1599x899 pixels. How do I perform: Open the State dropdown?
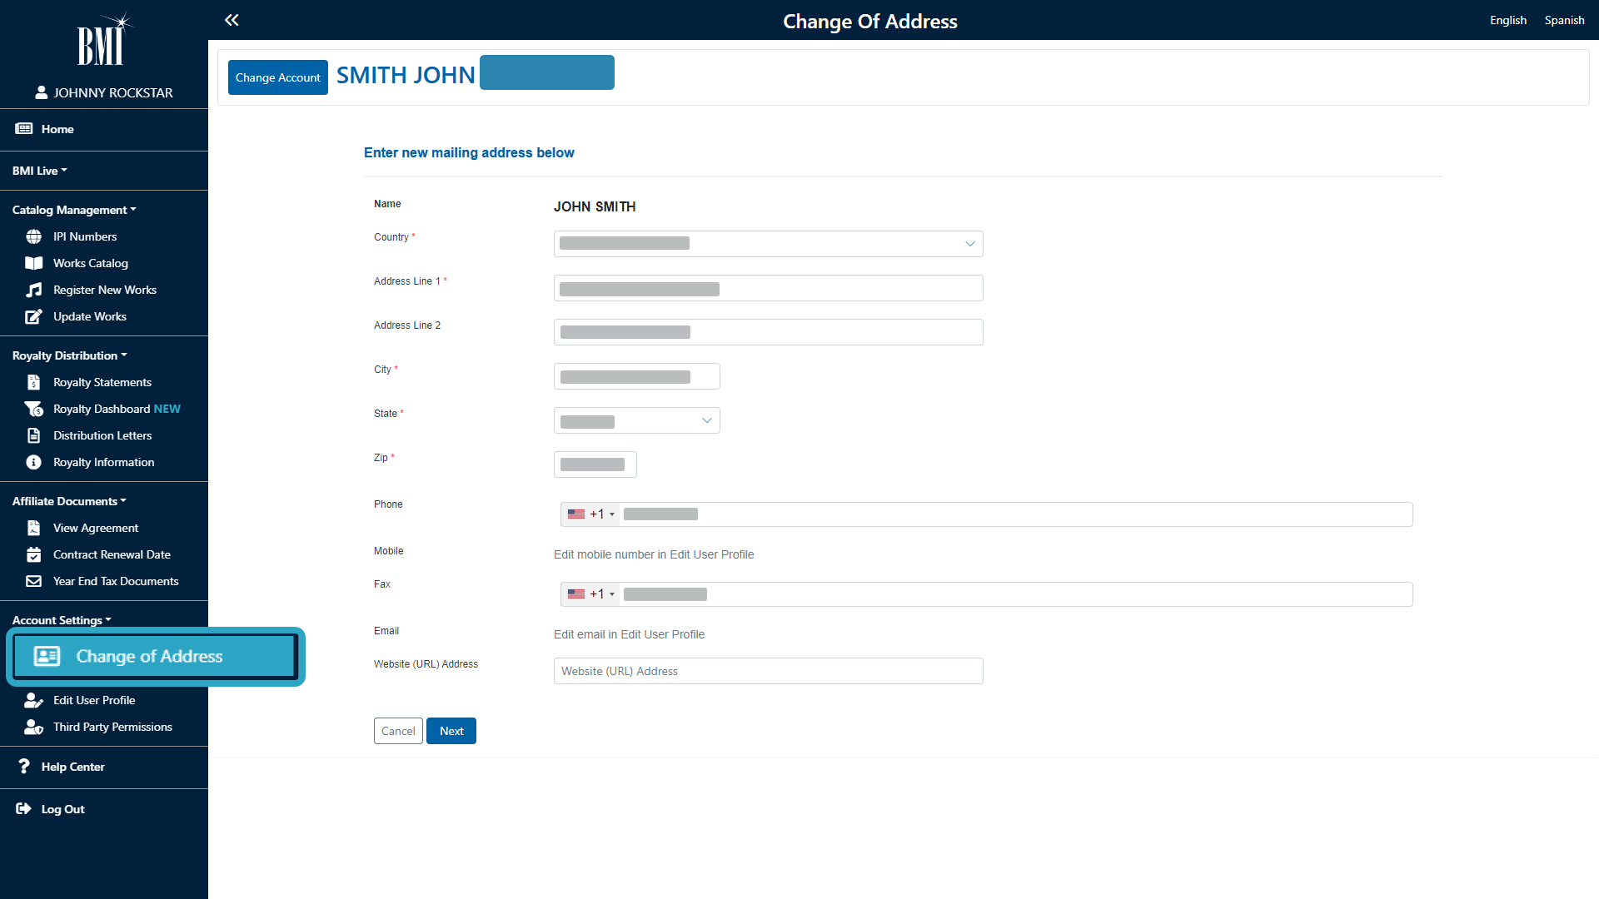coord(636,420)
